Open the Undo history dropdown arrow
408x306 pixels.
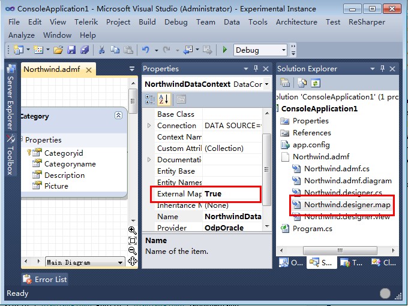click(x=157, y=50)
